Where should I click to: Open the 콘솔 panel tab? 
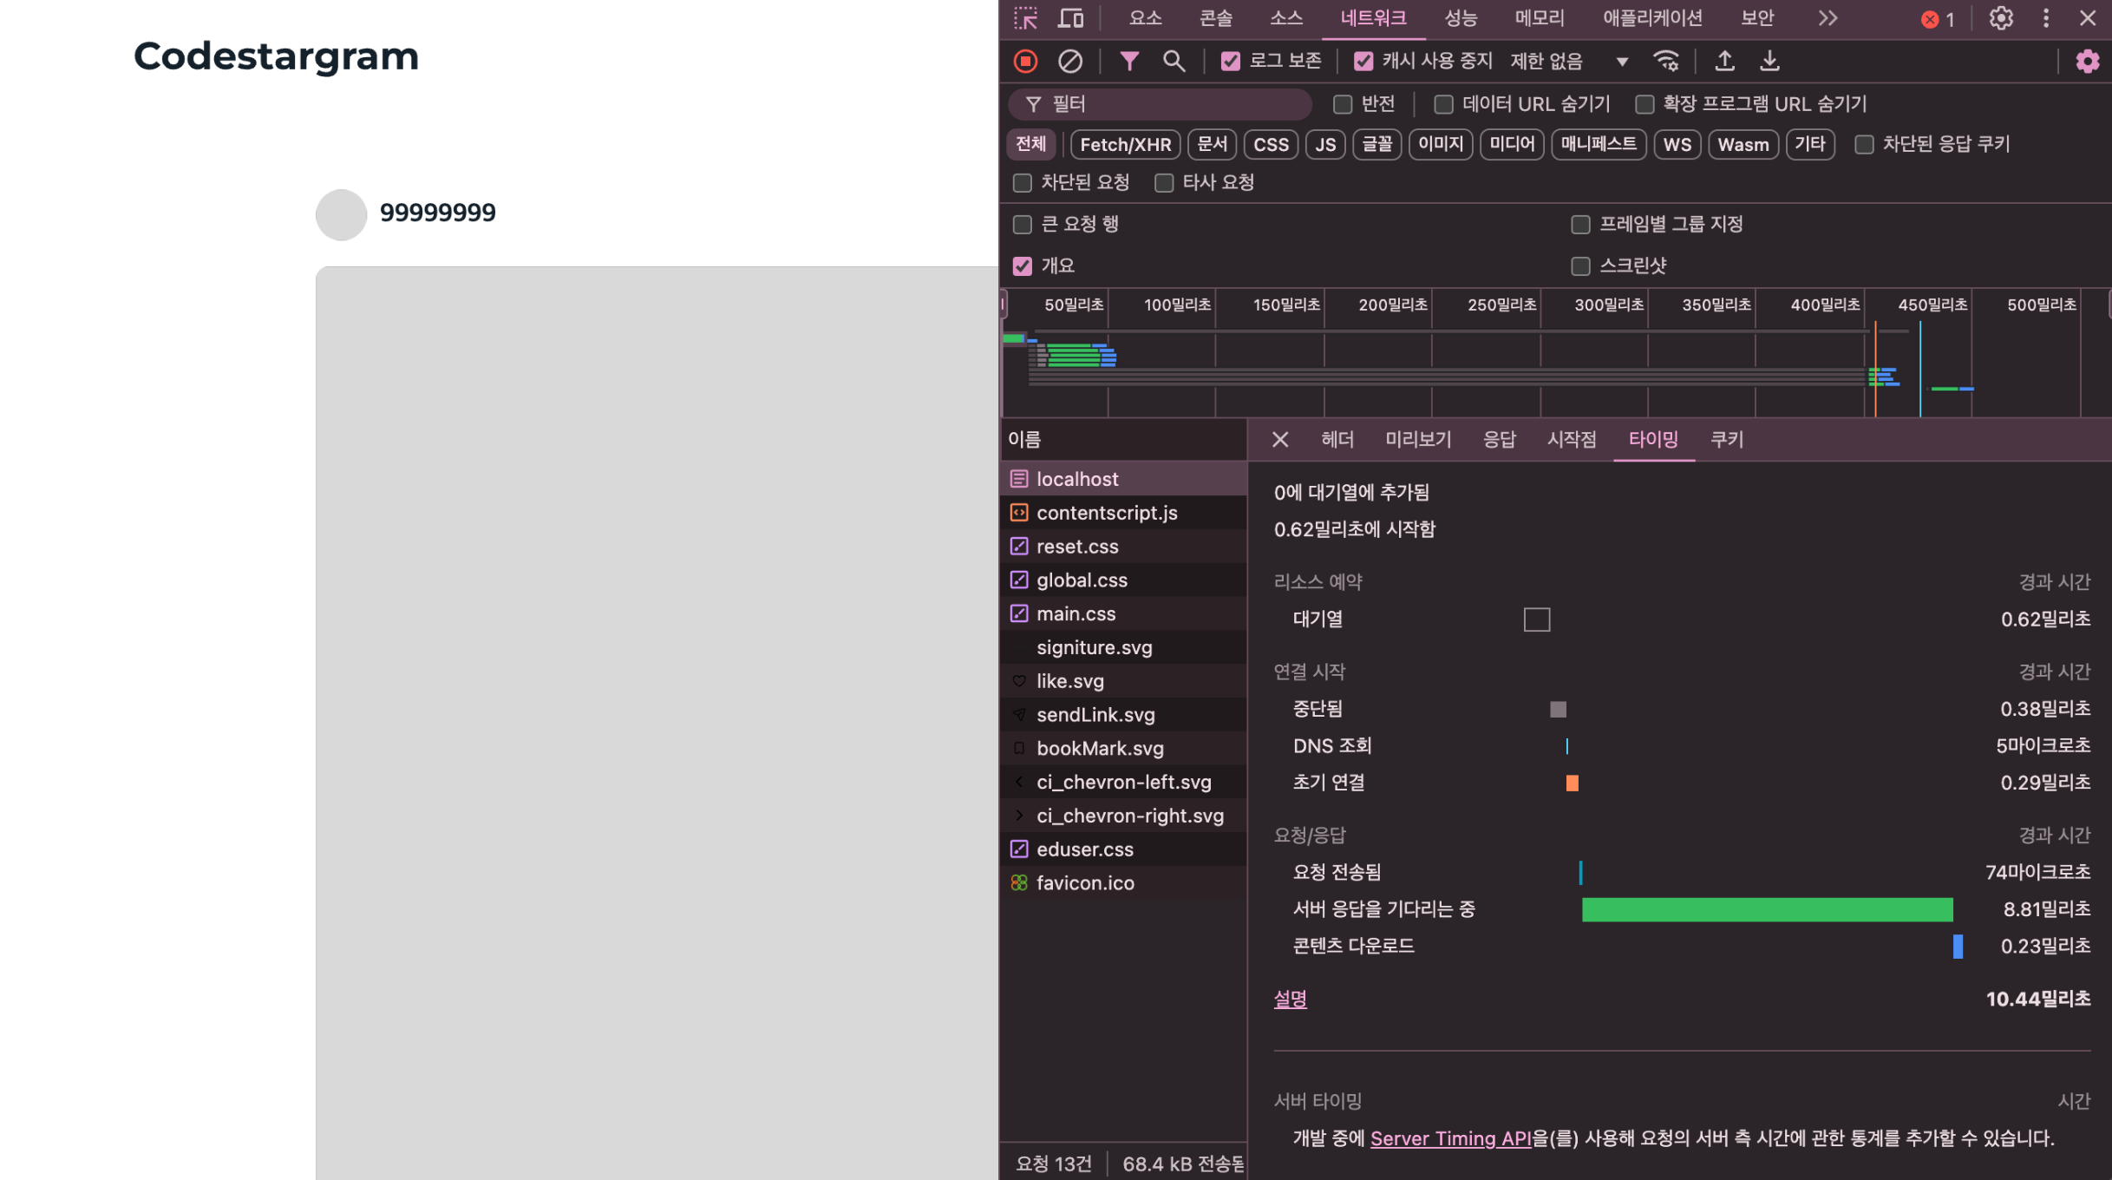(1215, 18)
